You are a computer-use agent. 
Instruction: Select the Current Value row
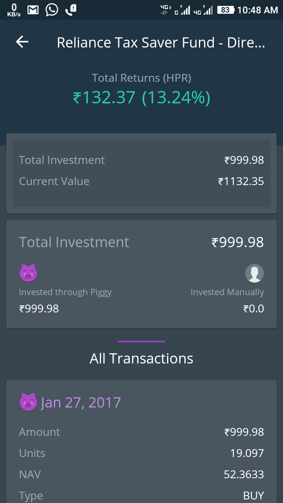coord(141,181)
